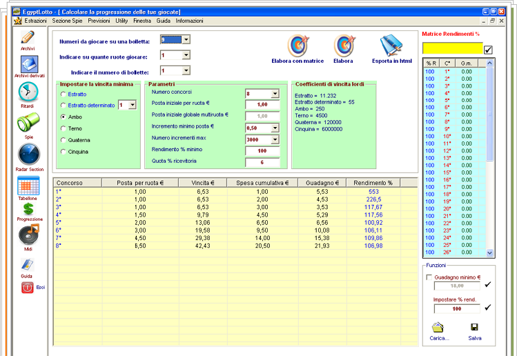Click the yellow Matrice Rendimenti field
The image size is (517, 356).
tap(452, 49)
